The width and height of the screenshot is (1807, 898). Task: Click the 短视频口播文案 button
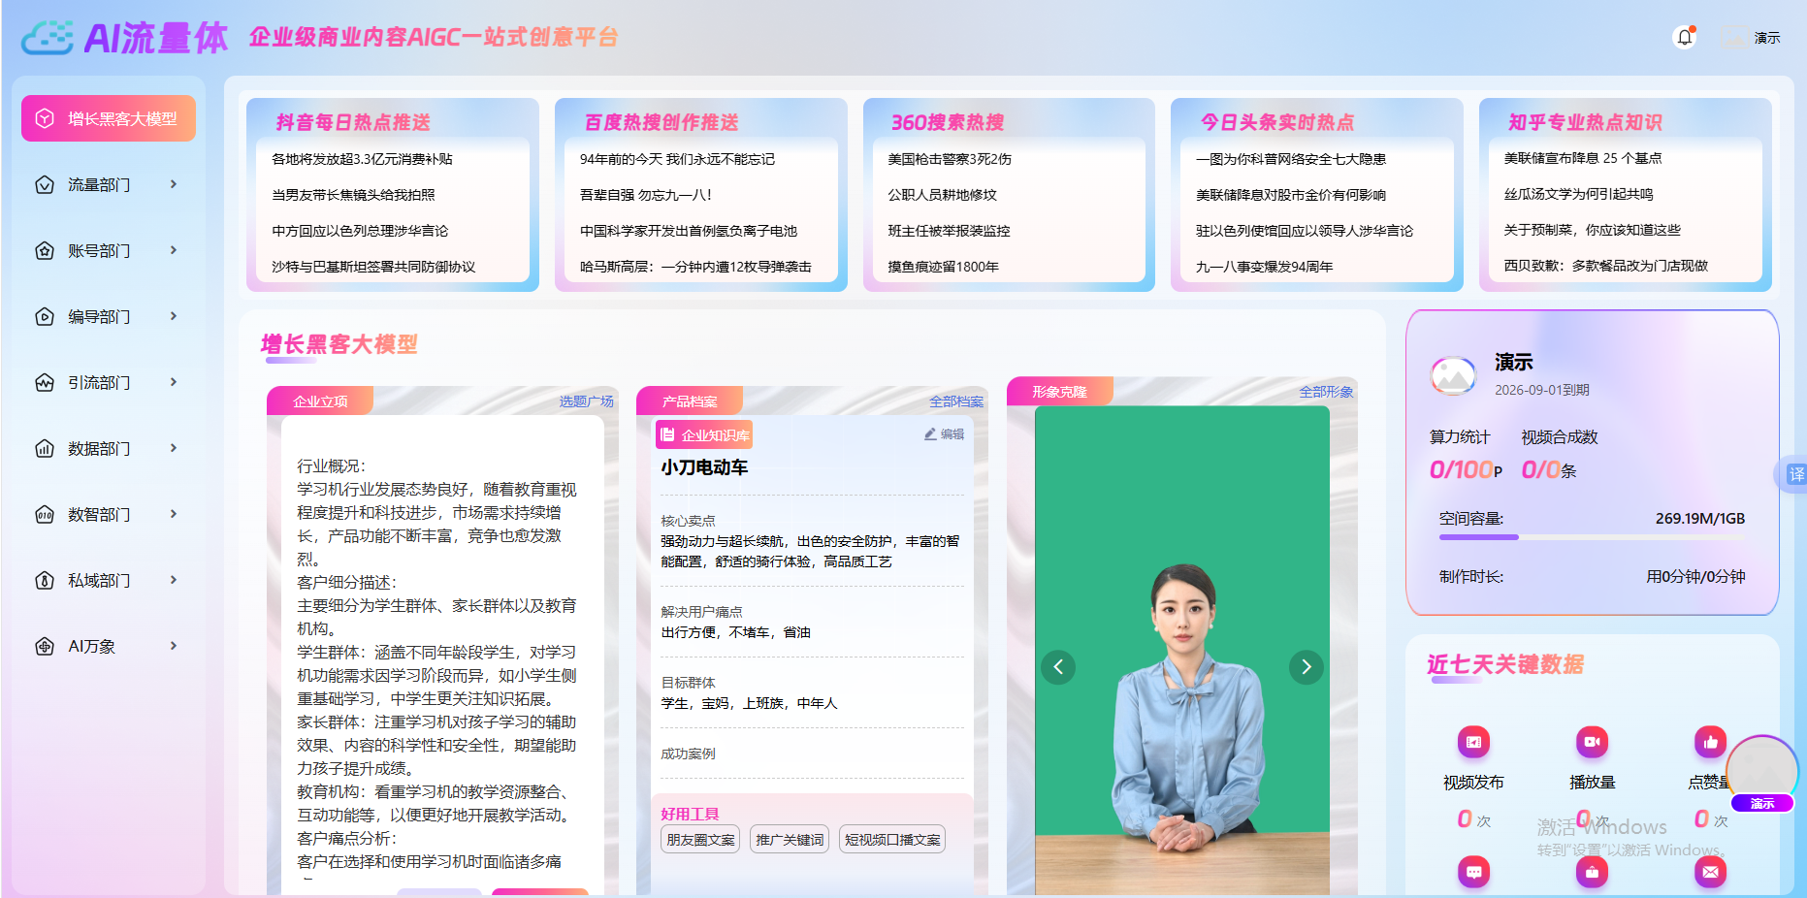[x=891, y=839]
